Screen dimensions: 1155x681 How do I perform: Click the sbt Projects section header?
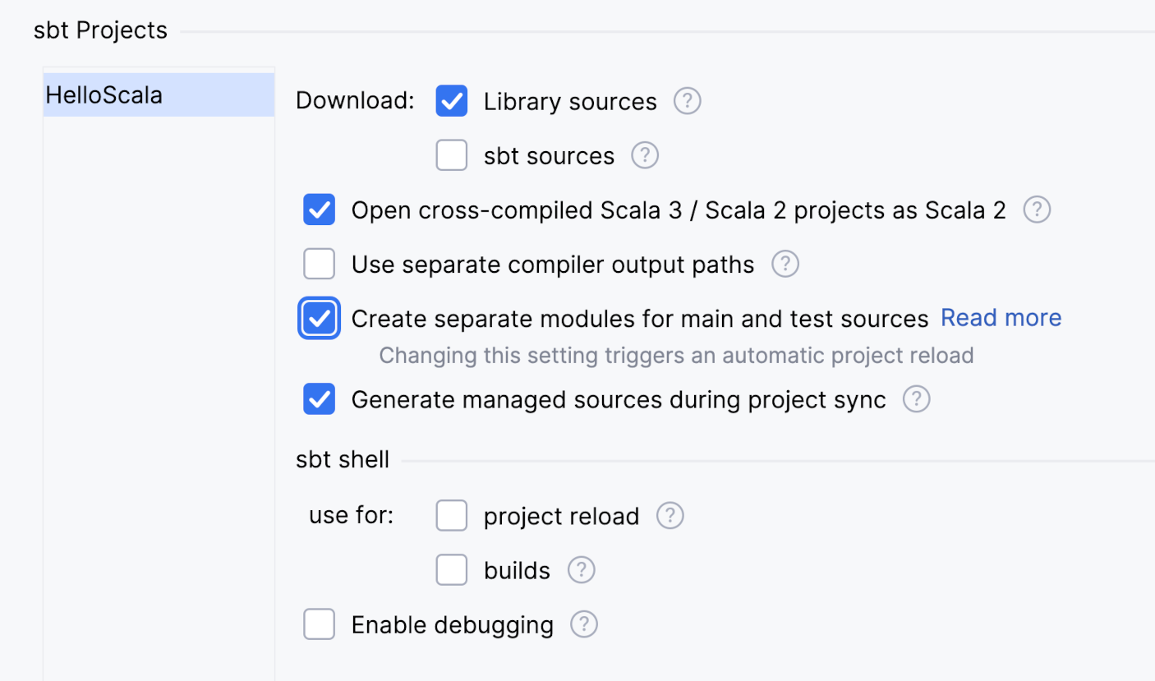[99, 30]
